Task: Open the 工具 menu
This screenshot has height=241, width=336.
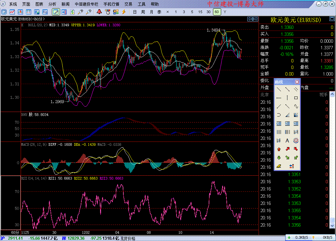Action: tap(141, 4)
